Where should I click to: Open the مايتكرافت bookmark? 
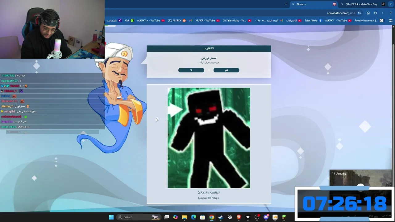114,21
